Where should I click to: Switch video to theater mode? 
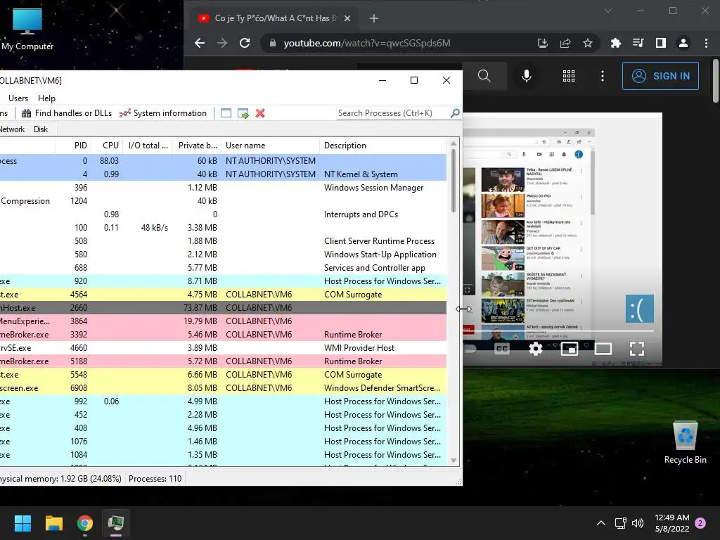point(603,349)
